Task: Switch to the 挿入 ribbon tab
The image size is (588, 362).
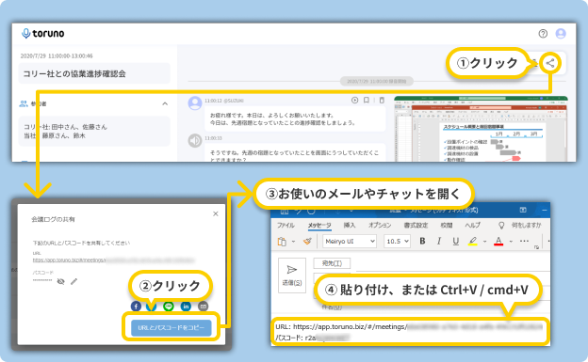Action: pyautogui.click(x=349, y=226)
